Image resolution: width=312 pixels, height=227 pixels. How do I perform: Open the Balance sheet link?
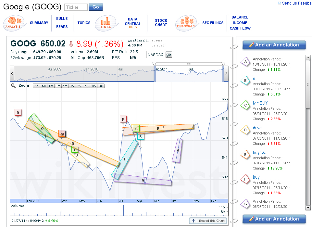(x=240, y=17)
